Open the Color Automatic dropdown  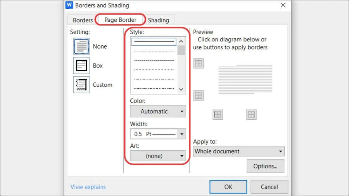click(158, 111)
